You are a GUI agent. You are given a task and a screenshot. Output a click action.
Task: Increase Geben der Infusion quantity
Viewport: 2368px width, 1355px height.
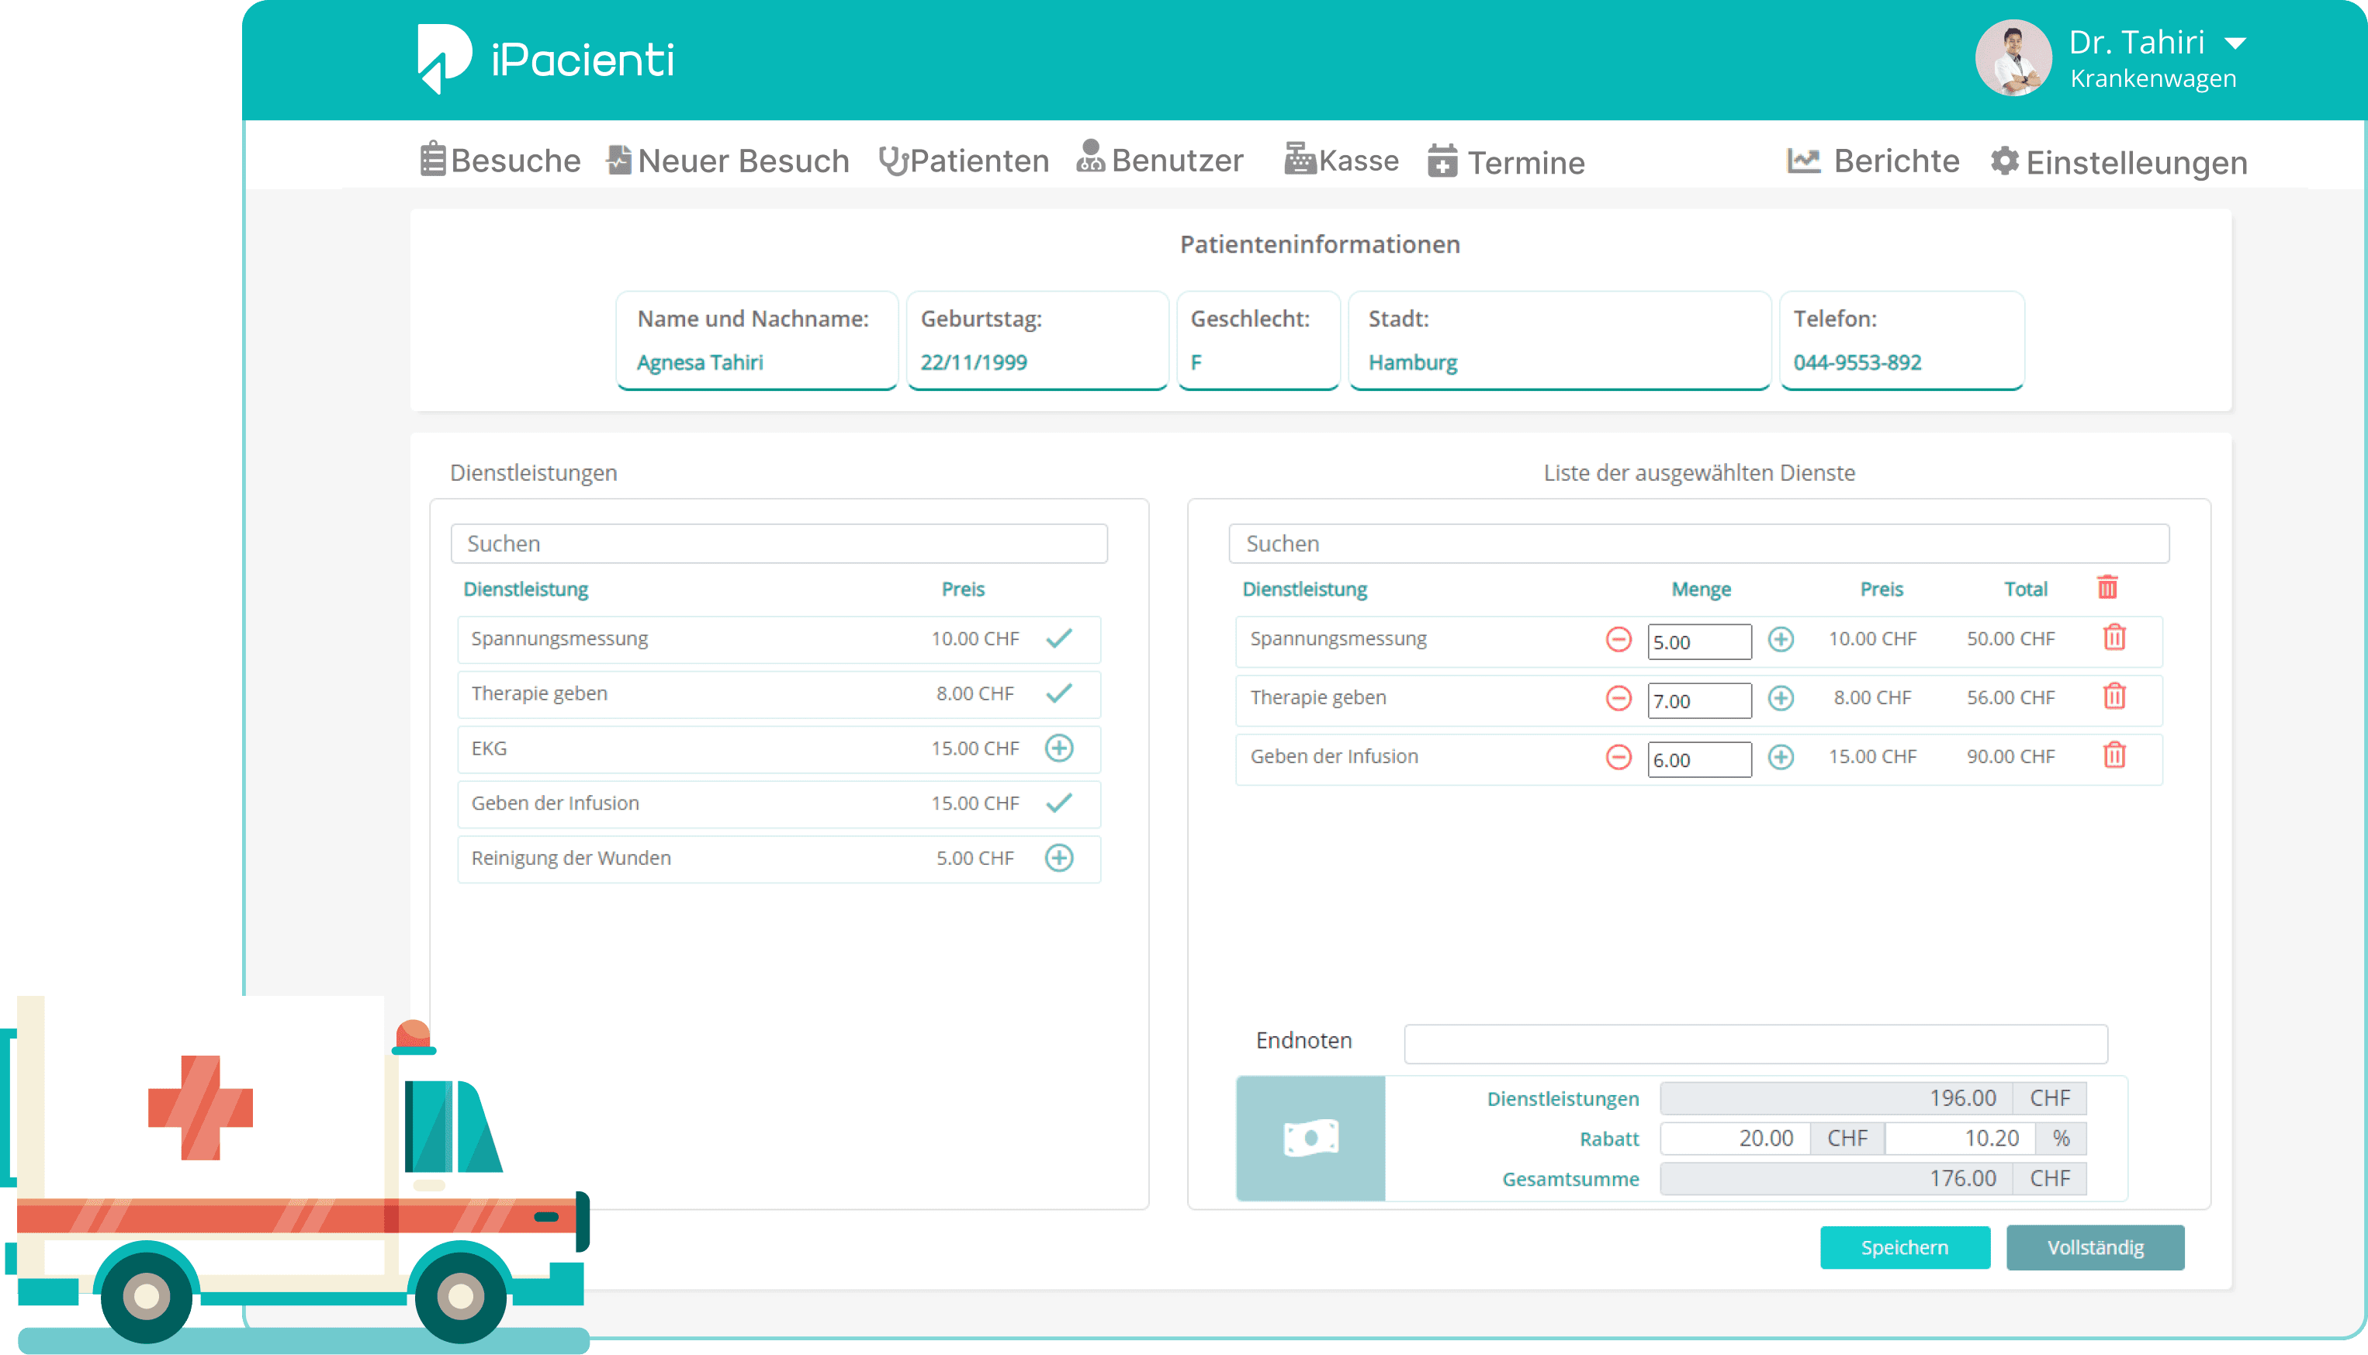pyautogui.click(x=1781, y=756)
